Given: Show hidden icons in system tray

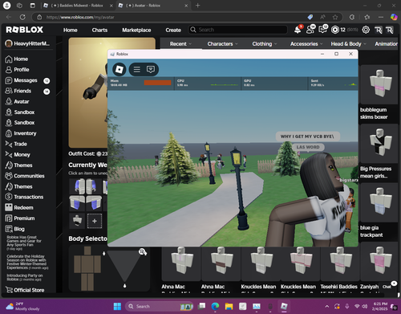Looking at the screenshot, I should 327,306.
